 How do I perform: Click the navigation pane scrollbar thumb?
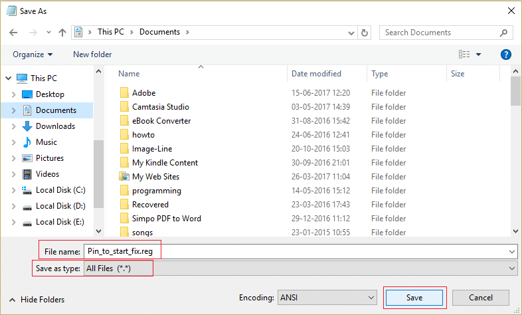pos(98,174)
